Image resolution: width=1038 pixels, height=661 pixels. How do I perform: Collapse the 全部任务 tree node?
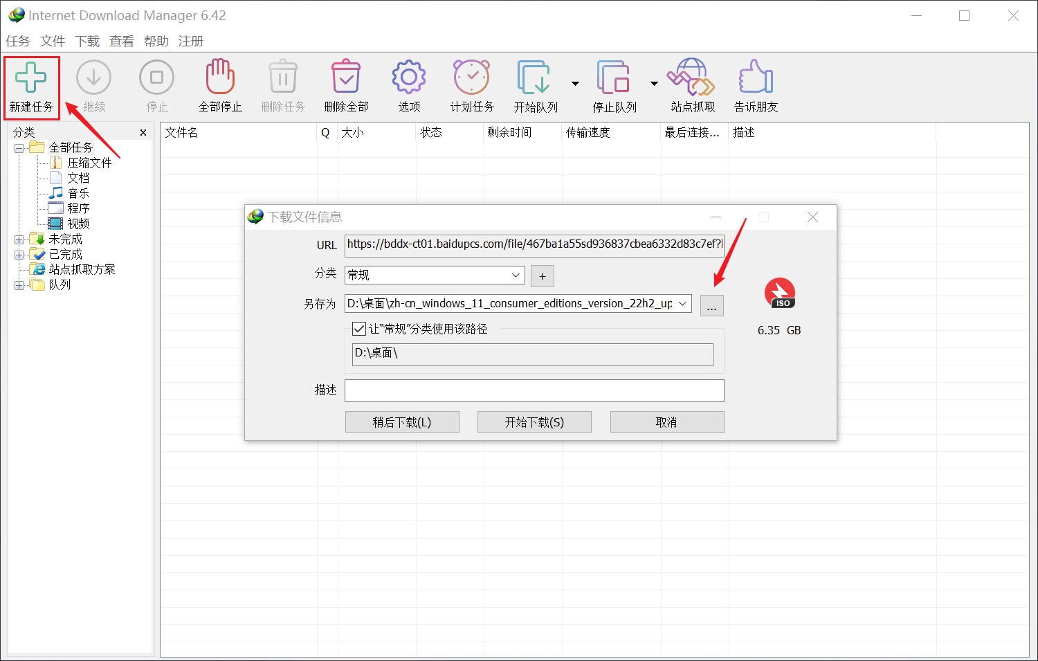[x=19, y=148]
